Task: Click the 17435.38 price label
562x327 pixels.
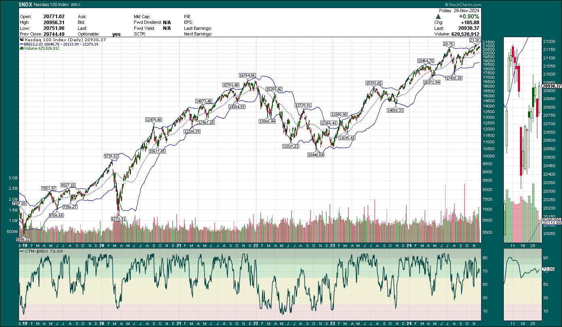Action: point(454,78)
